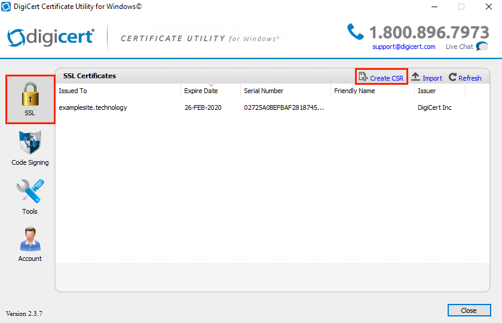Screen dimensions: 502x323
Task: Click the Tools label
Action: (30, 211)
